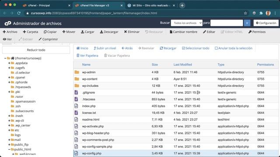Click the Ver eye icon button
Screen dimensions: 280x157
(7, 39)
